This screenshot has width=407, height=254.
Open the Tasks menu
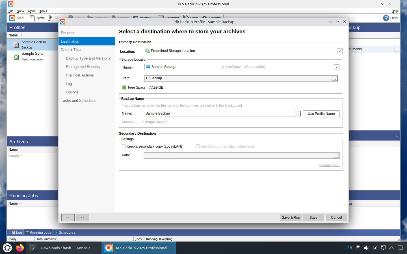point(31,11)
